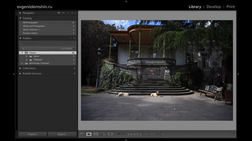Add new collection with plus icon

(x=74, y=68)
